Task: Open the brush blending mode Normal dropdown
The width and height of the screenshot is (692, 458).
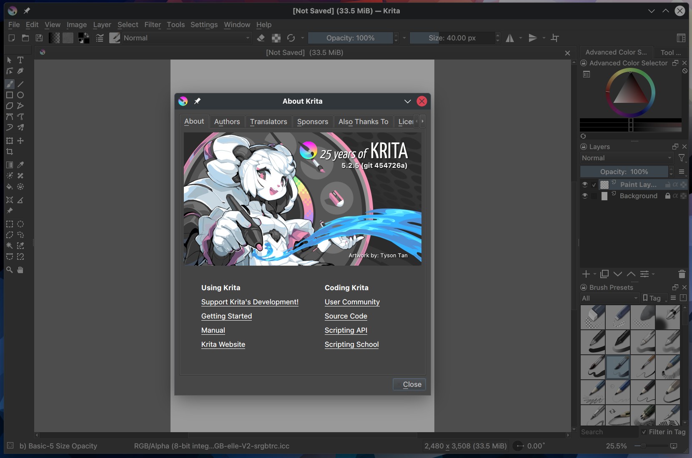Action: click(187, 38)
